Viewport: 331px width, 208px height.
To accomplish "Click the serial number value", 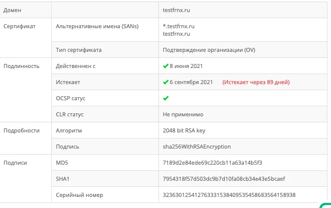I will pyautogui.click(x=229, y=195).
